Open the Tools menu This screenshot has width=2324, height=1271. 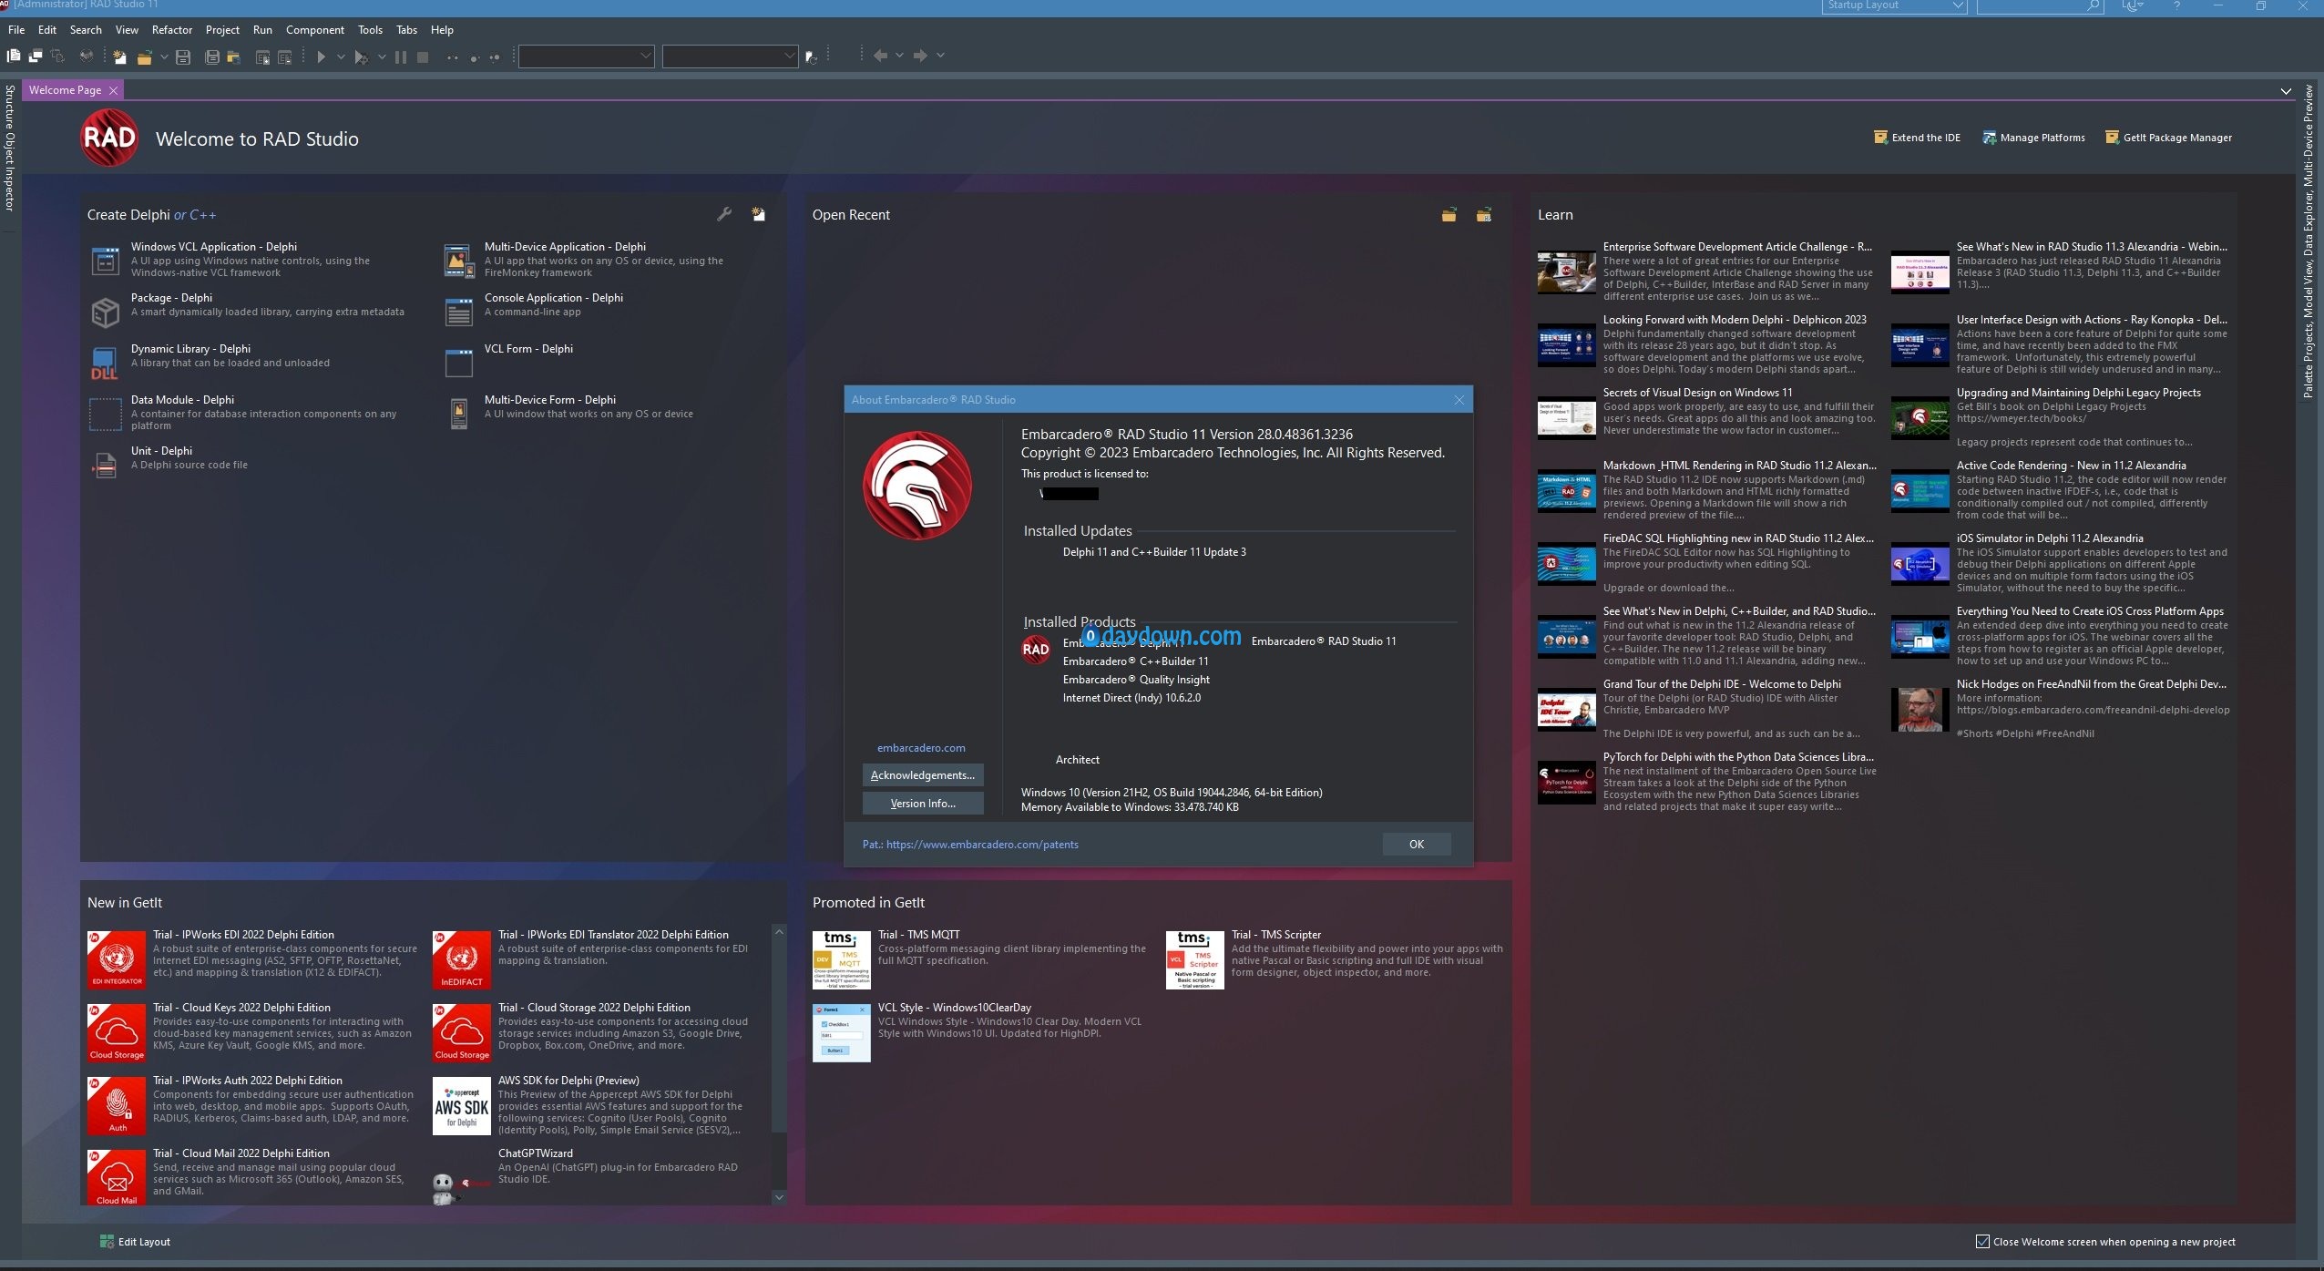(370, 30)
